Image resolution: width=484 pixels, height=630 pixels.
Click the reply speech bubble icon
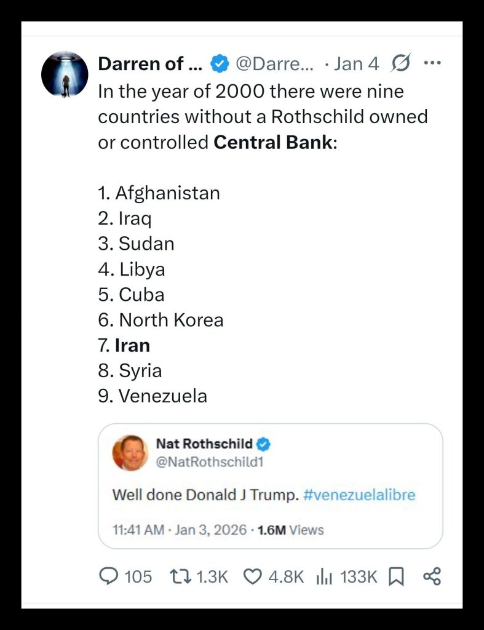click(109, 576)
